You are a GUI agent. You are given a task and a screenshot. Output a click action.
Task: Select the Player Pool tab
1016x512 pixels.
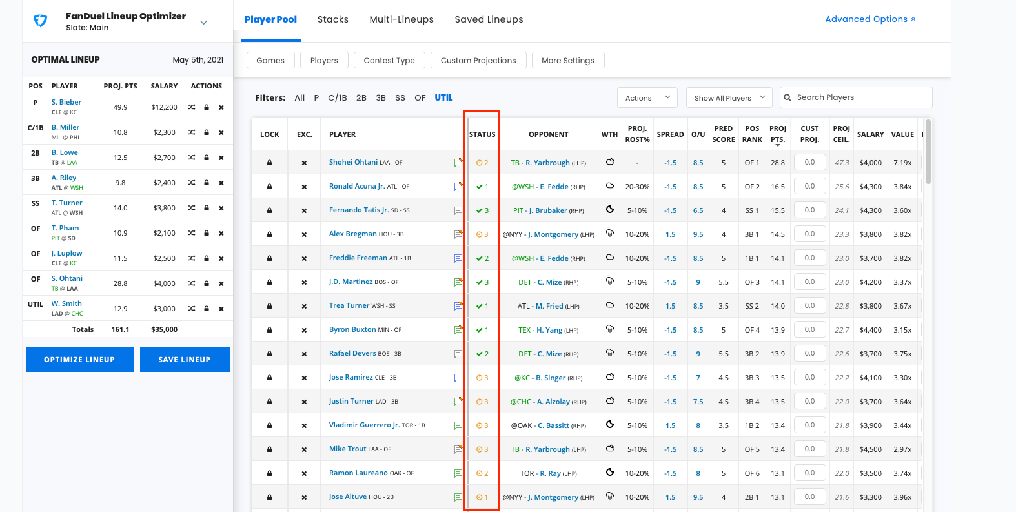tap(270, 19)
